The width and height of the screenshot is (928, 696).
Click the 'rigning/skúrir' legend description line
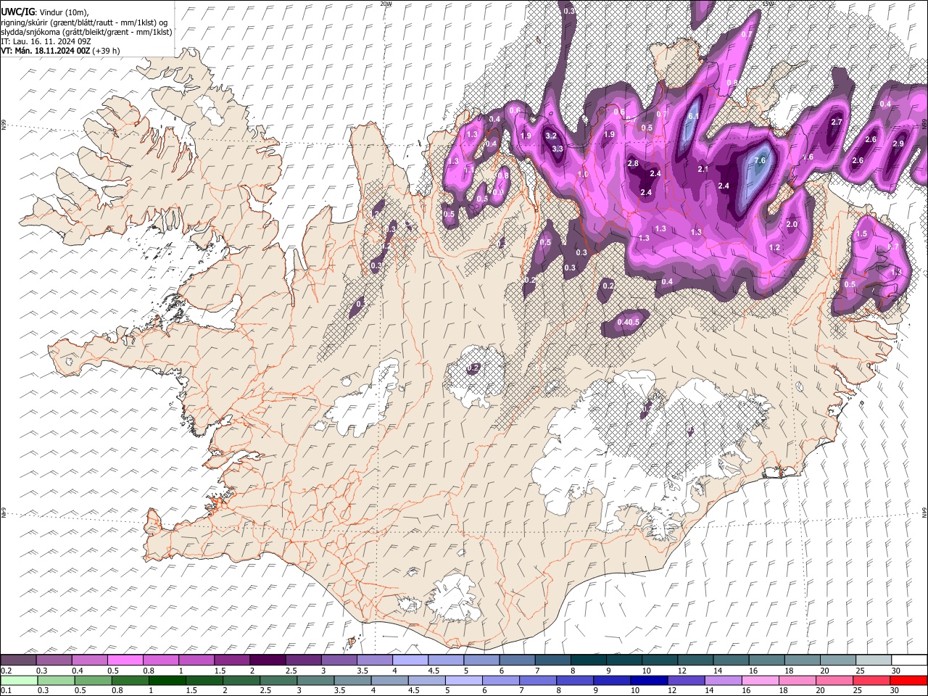point(84,22)
